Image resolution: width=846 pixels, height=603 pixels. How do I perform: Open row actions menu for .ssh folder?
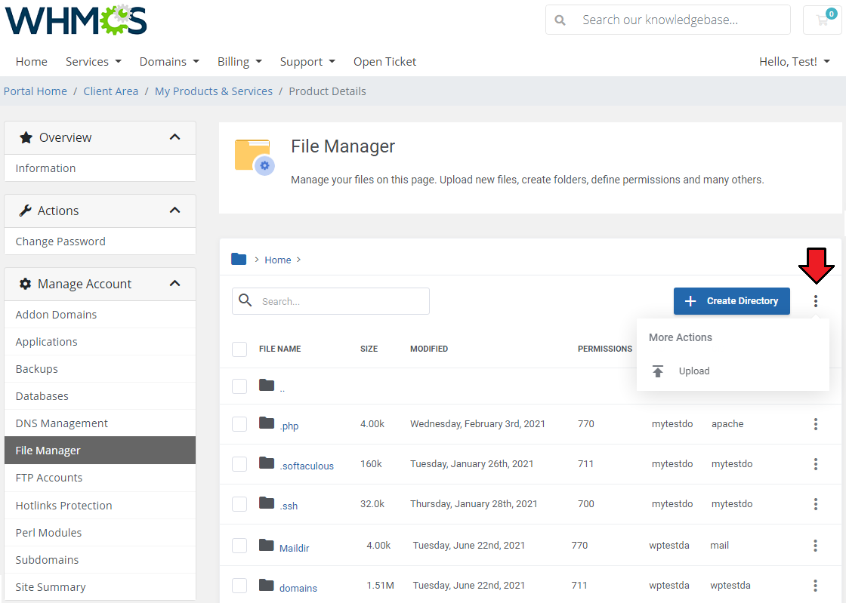(815, 504)
